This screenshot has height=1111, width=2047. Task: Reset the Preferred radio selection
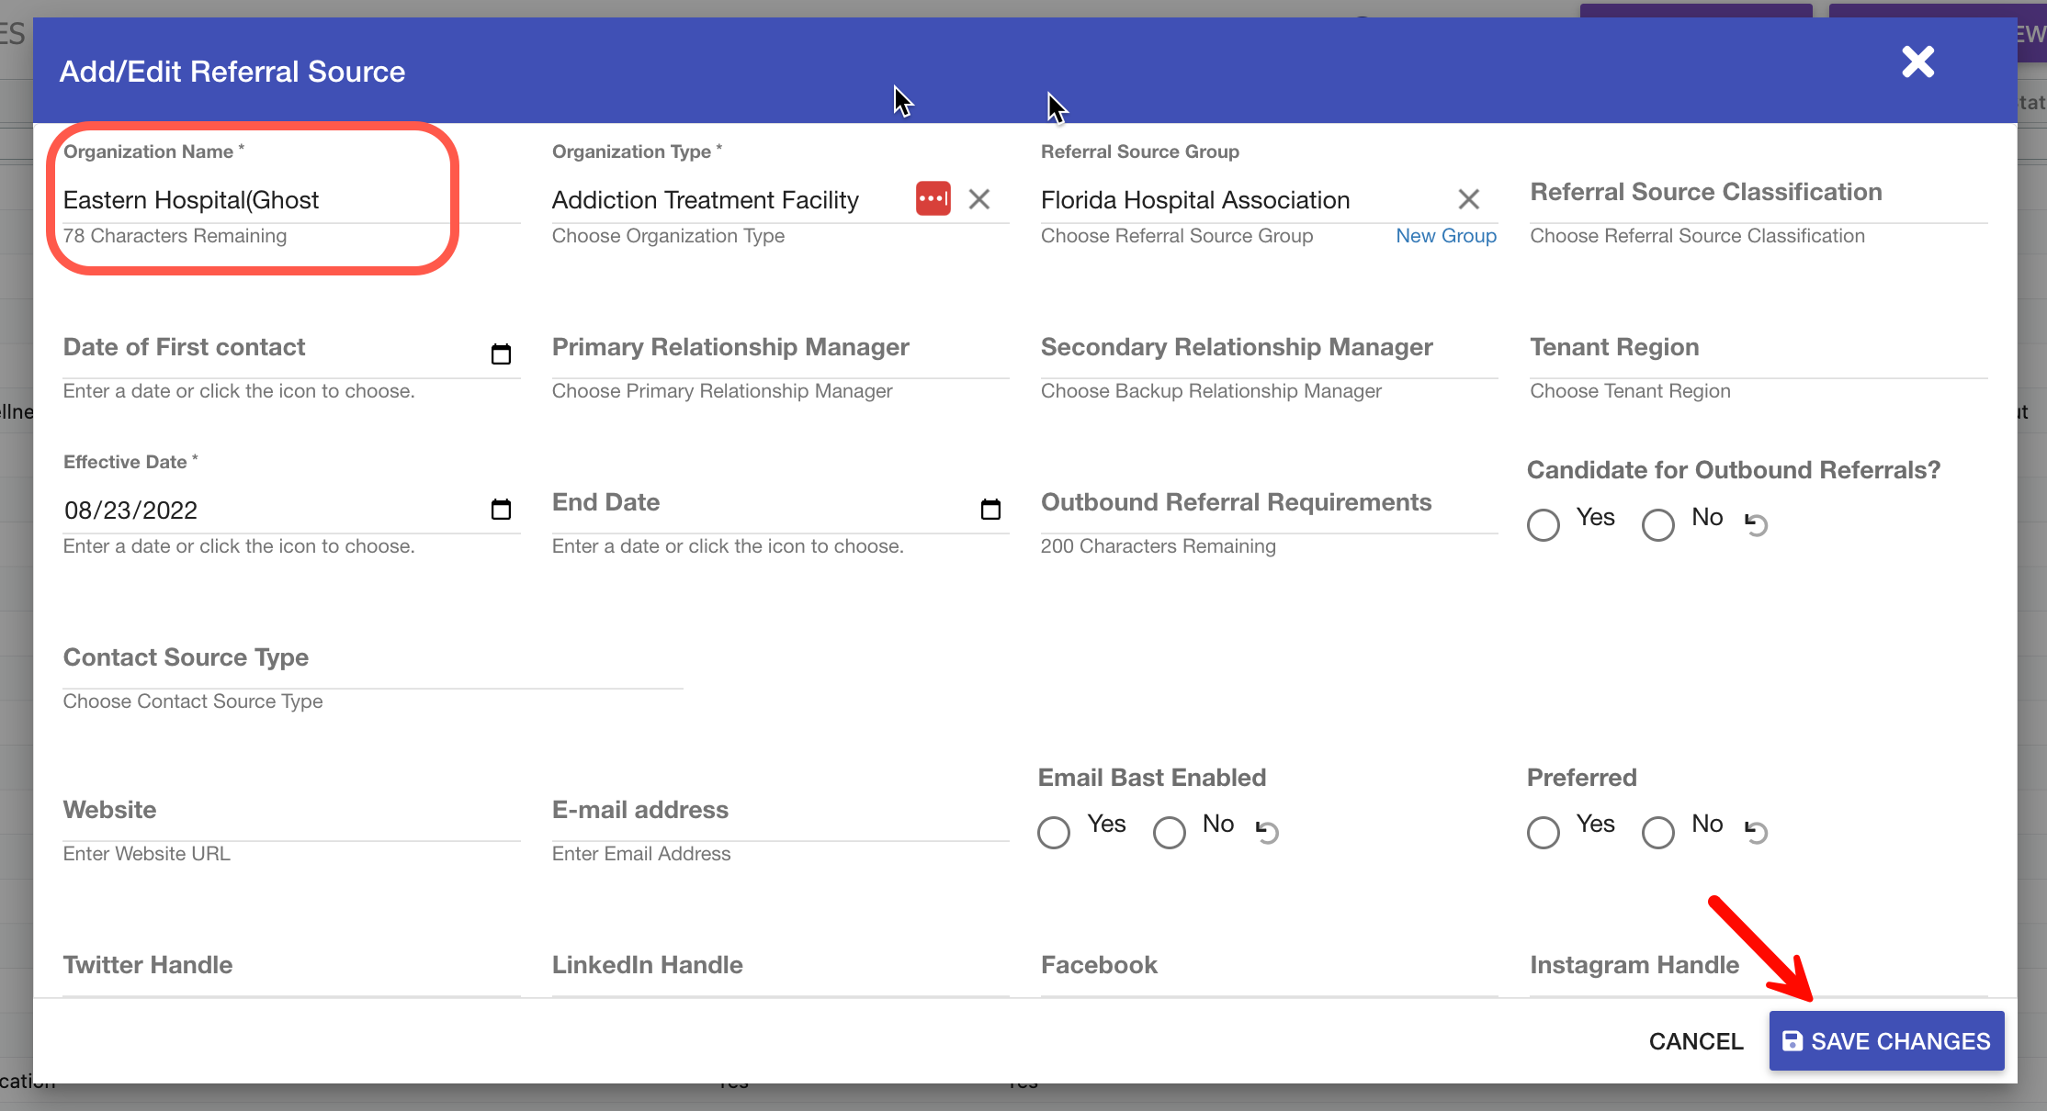[x=1756, y=832]
